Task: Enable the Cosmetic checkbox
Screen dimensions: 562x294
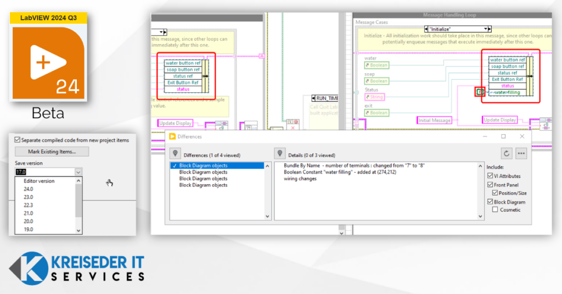Action: pyautogui.click(x=496, y=209)
